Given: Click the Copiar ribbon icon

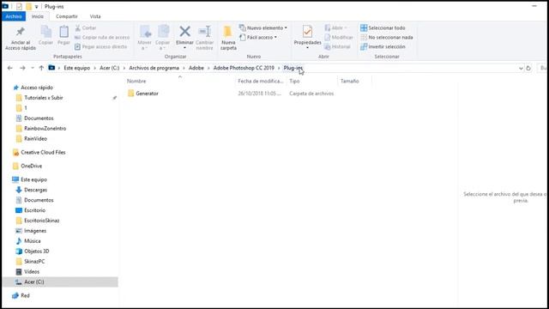Looking at the screenshot, I should [x=45, y=33].
